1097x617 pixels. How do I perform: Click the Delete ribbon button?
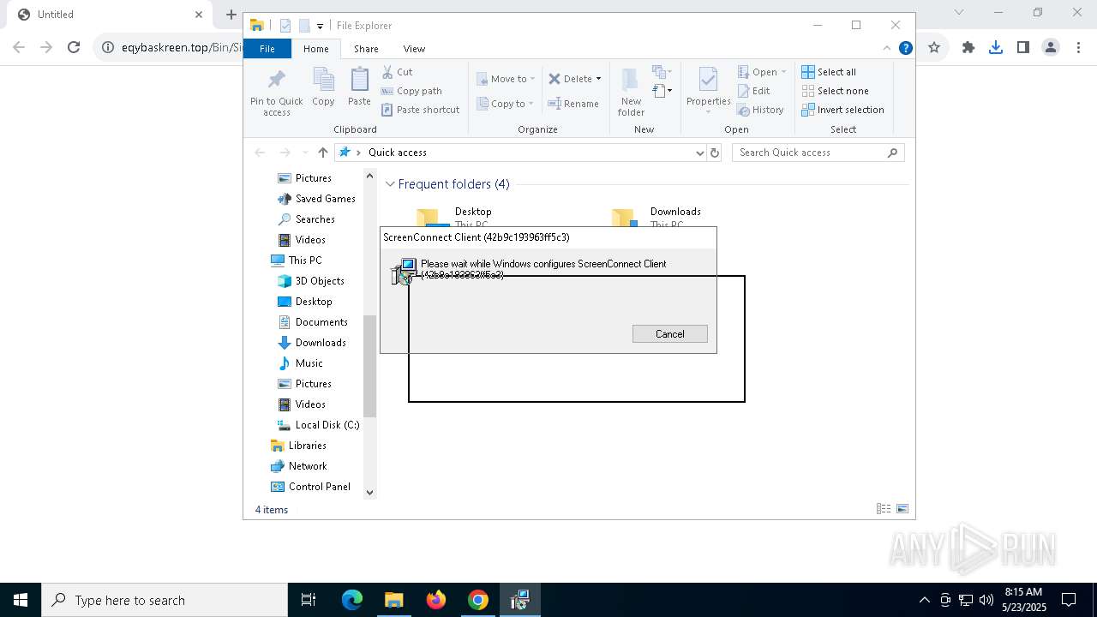point(571,79)
